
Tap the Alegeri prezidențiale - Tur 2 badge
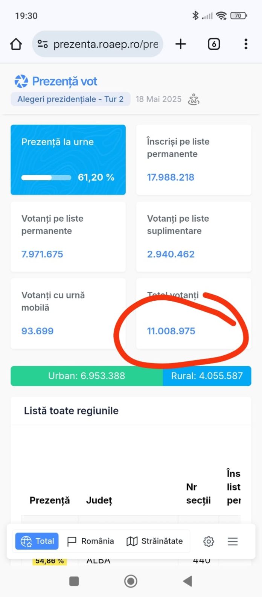[70, 99]
